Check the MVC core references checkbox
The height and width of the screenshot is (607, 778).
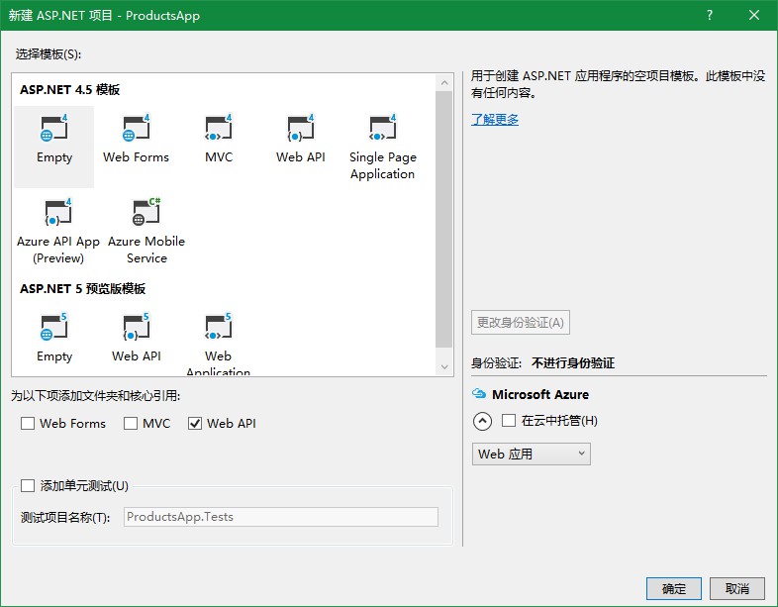point(131,424)
